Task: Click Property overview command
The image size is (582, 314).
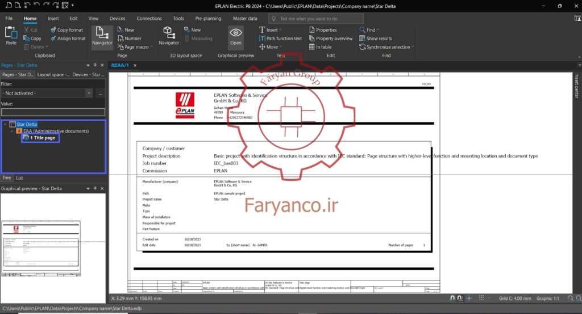Action: pos(331,39)
